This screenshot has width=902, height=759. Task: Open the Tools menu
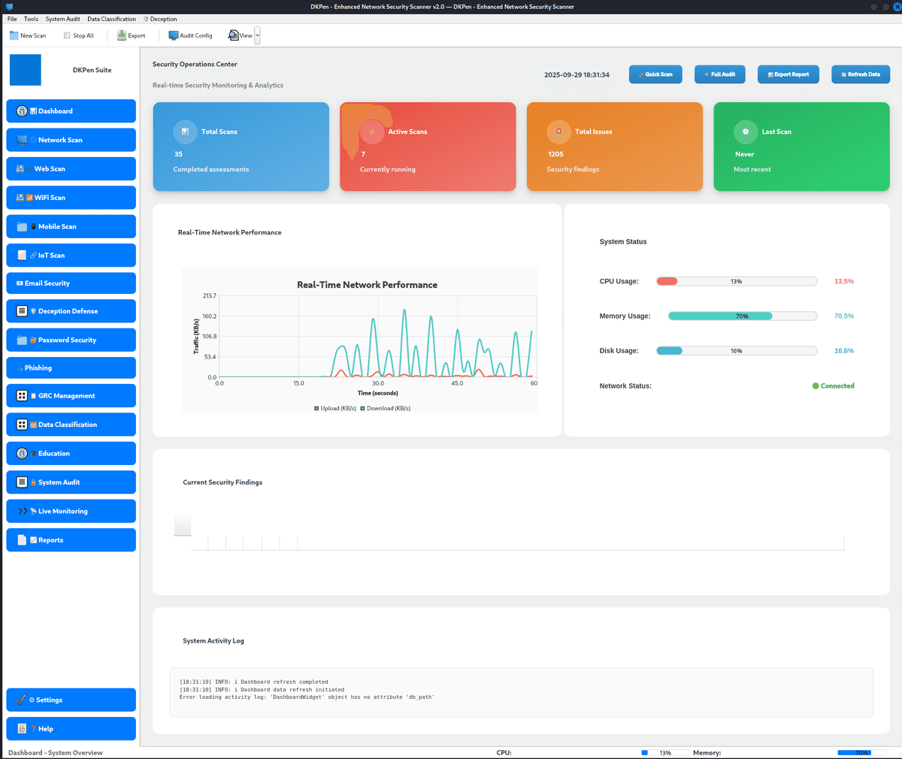click(x=31, y=19)
